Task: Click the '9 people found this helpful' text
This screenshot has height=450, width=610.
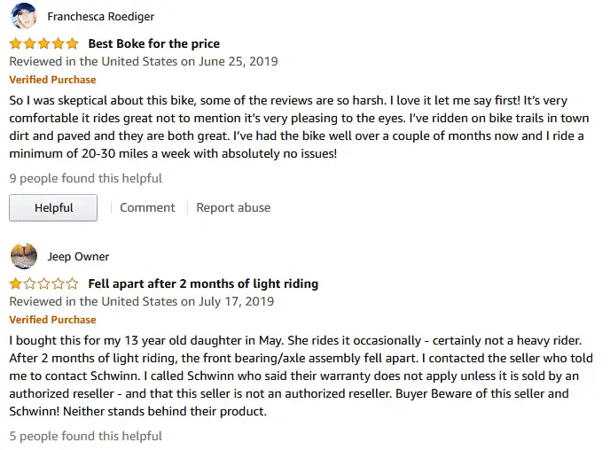Action: coord(86,178)
